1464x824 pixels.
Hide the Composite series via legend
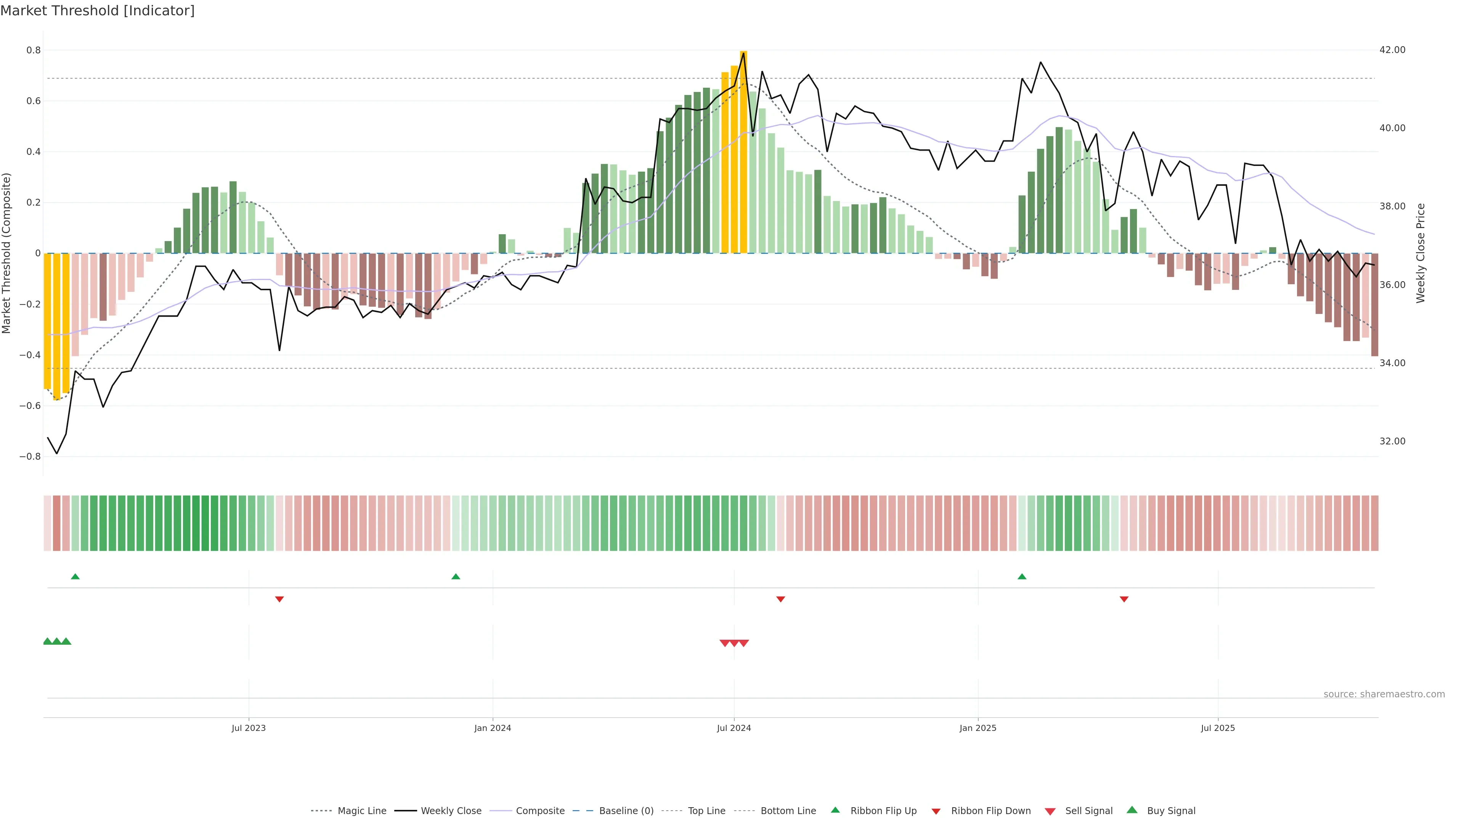(540, 811)
